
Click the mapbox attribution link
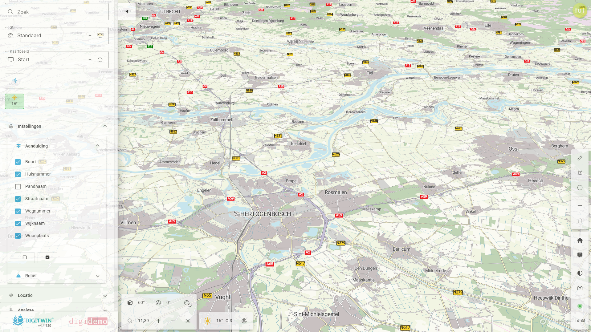(x=553, y=321)
